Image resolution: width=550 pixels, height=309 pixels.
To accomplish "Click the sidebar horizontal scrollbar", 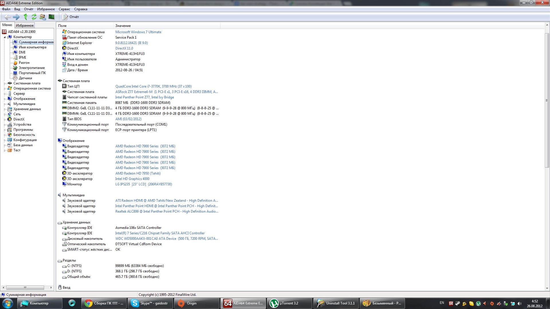I will (x=25, y=288).
